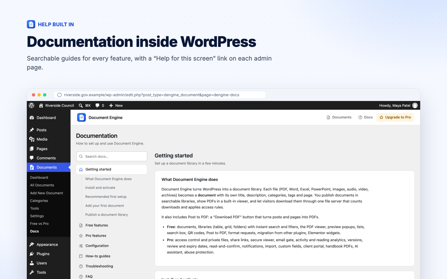Open Posts pin icon in sidebar
This screenshot has width=447, height=279.
coord(32,130)
